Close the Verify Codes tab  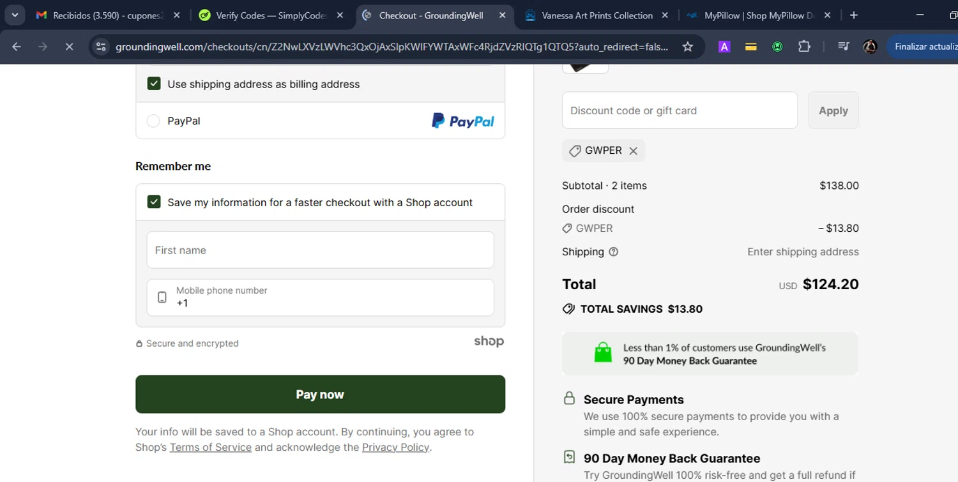tap(340, 15)
